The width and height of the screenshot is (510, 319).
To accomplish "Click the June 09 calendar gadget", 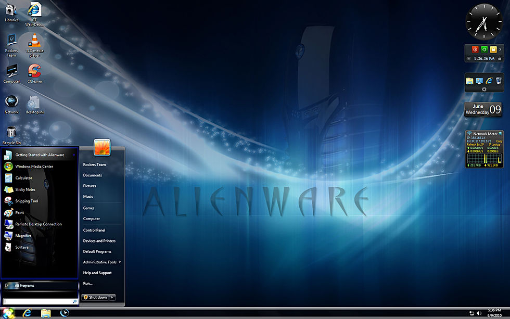I will coord(483,110).
